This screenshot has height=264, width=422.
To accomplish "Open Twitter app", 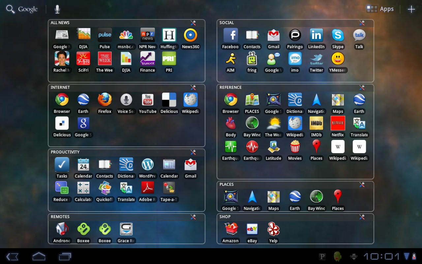I will [x=316, y=58].
